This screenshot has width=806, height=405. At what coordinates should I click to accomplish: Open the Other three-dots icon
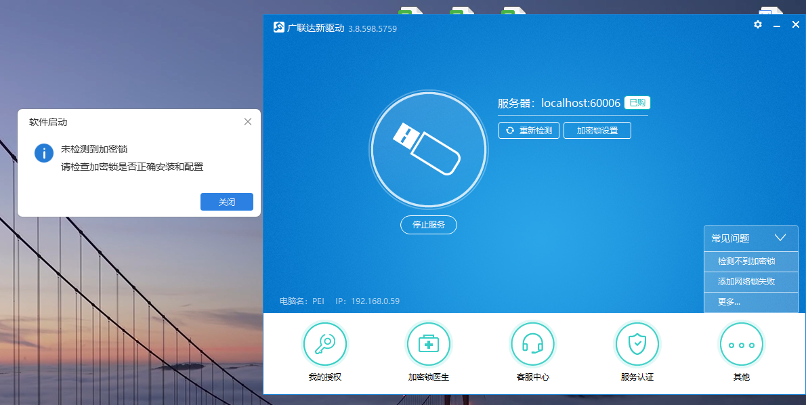point(741,344)
